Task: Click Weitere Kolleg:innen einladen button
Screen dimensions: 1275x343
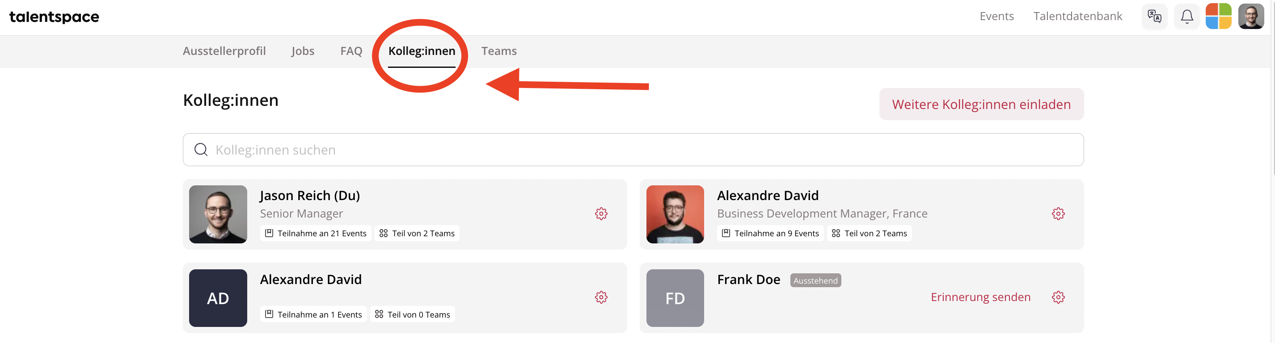Action: (x=981, y=104)
